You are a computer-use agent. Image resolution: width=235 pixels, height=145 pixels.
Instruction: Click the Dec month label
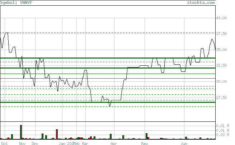pyautogui.click(x=35, y=143)
